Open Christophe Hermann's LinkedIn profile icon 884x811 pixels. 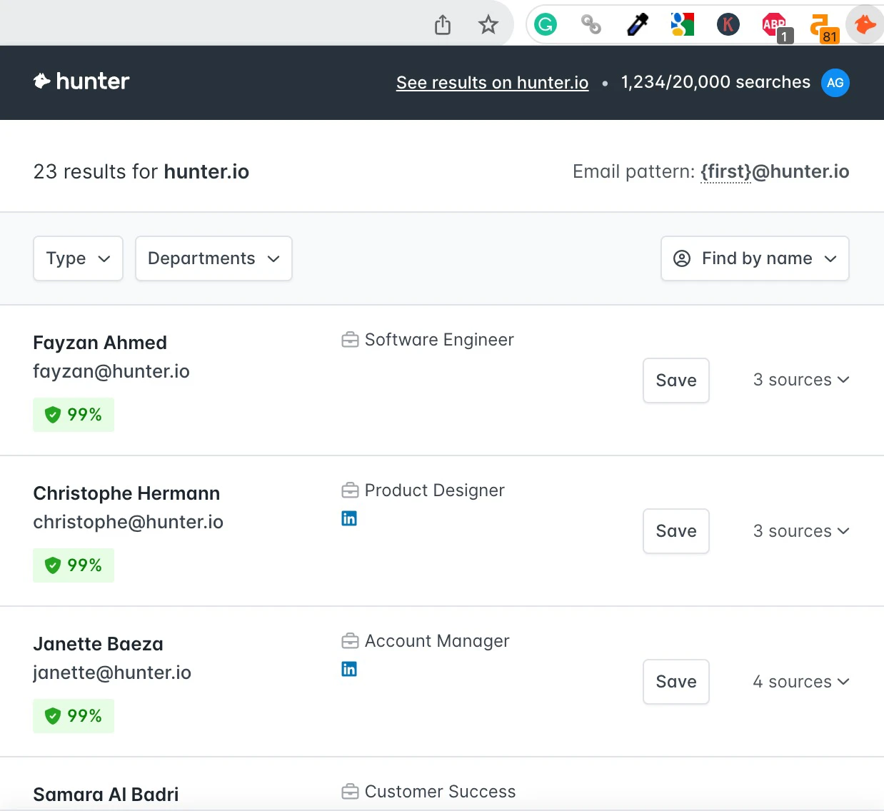pyautogui.click(x=349, y=518)
